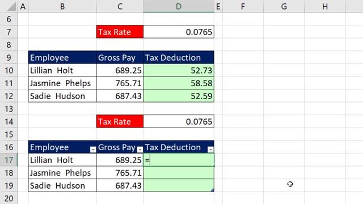The height and width of the screenshot is (204, 363).
Task: Select Sadie Hudson cell in row 19
Action: pos(62,185)
